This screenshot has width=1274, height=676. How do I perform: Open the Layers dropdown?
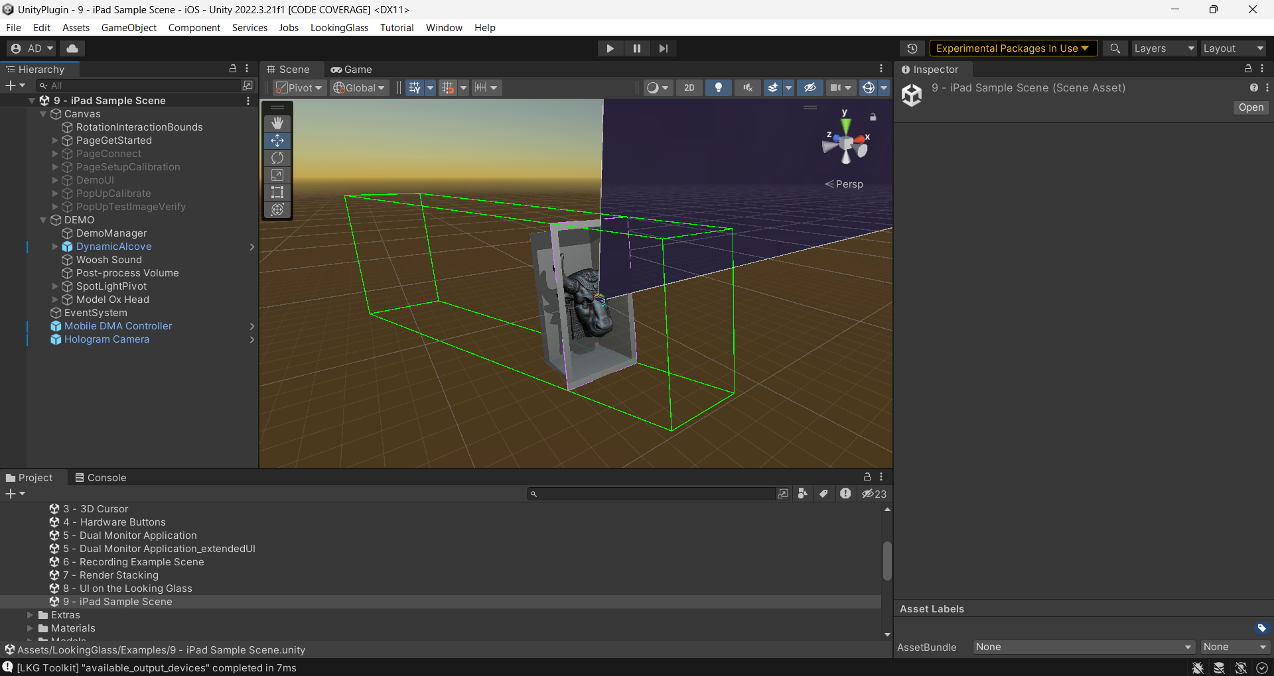1163,48
